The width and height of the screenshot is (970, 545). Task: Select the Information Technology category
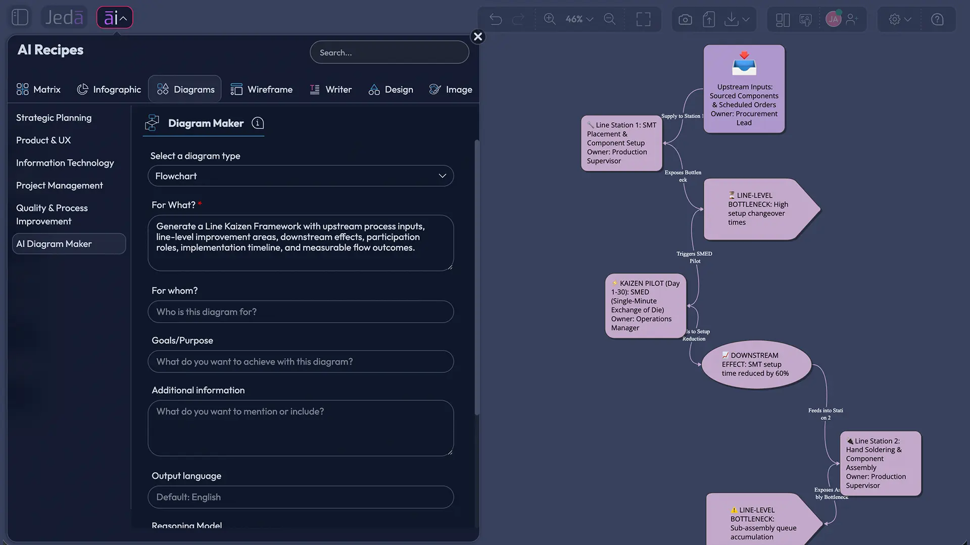click(65, 163)
